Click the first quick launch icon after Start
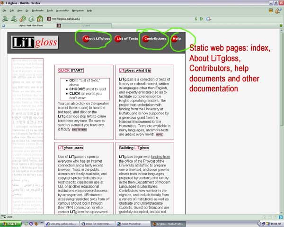The height and width of the screenshot is (227, 284). 26,224
